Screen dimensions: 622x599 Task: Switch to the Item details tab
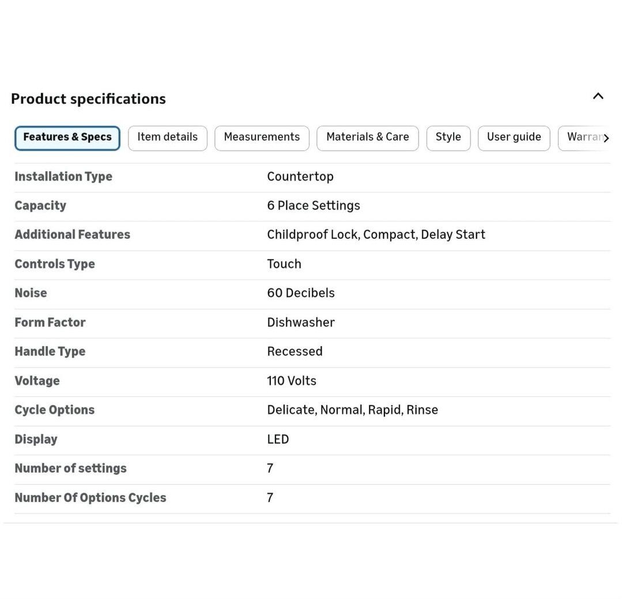167,138
